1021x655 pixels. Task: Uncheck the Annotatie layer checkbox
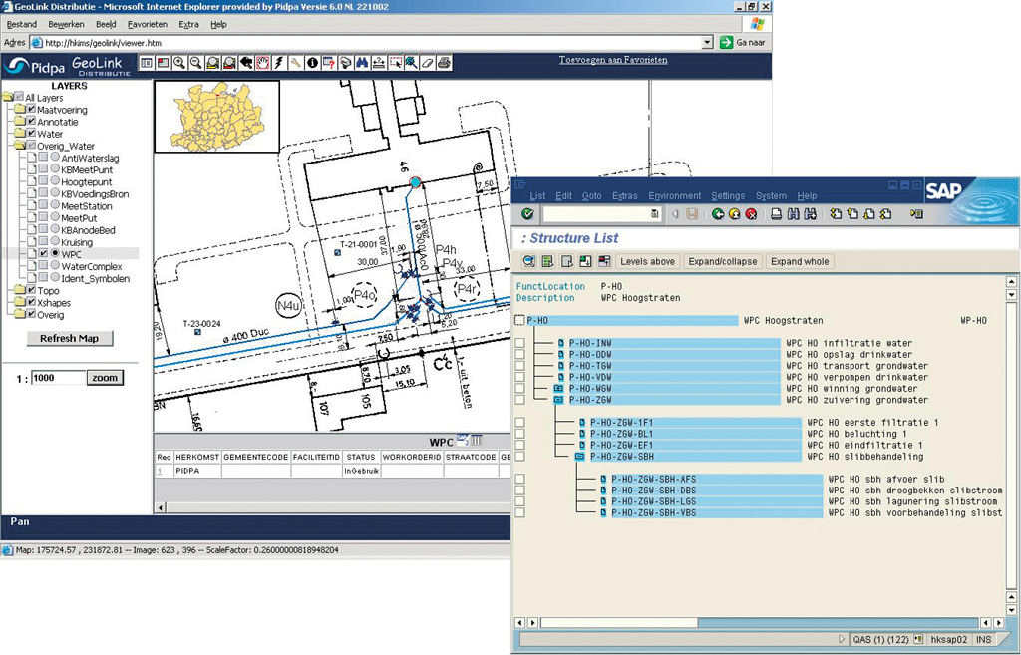(x=30, y=122)
